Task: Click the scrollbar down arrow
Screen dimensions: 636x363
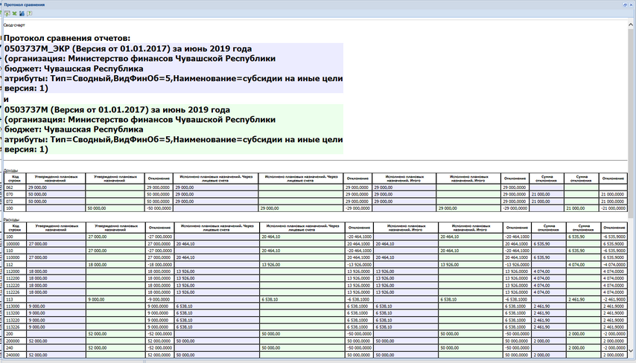Action: pyautogui.click(x=631, y=350)
